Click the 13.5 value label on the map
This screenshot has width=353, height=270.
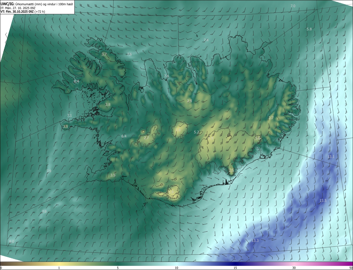[323, 200]
